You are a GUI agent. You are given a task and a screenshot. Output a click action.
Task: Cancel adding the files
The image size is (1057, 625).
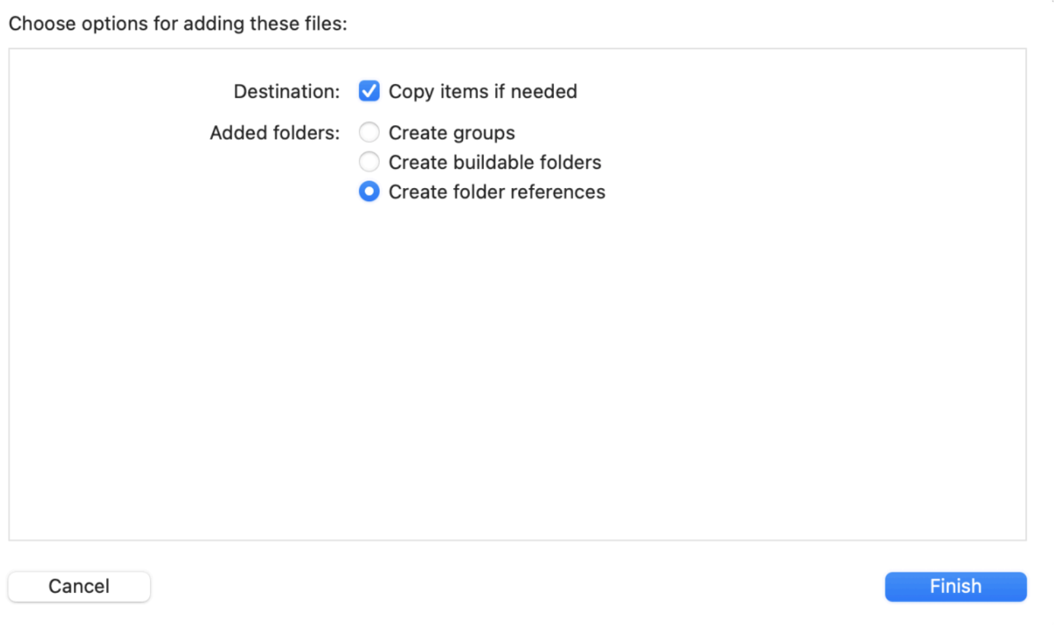79,586
